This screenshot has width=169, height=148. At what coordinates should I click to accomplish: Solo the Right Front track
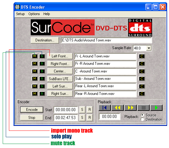(42, 64)
